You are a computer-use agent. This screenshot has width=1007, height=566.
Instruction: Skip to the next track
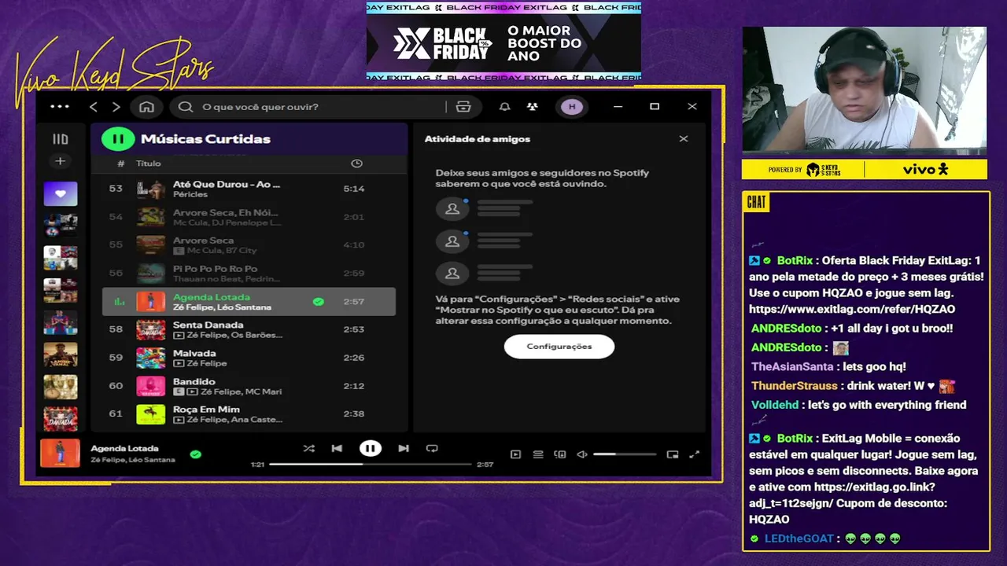tap(404, 448)
